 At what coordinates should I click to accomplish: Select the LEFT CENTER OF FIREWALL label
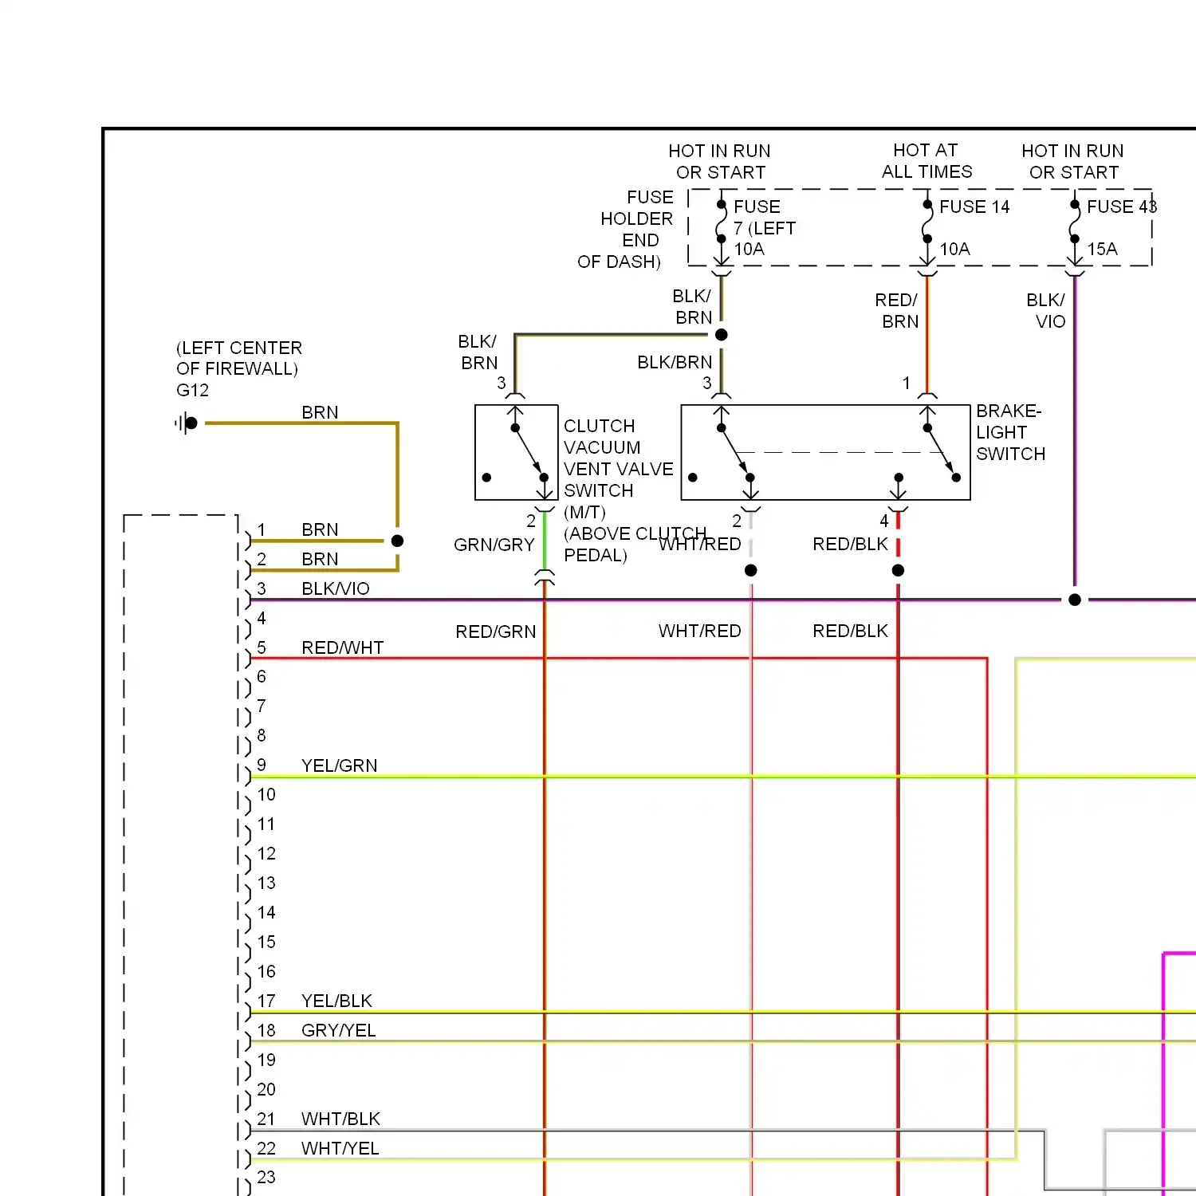coord(238,358)
